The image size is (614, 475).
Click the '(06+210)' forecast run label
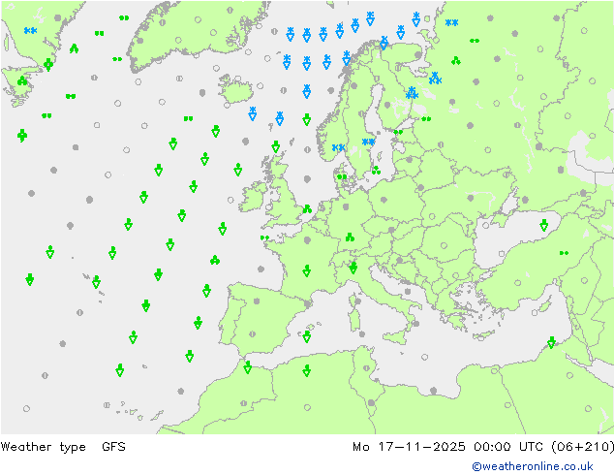point(582,446)
